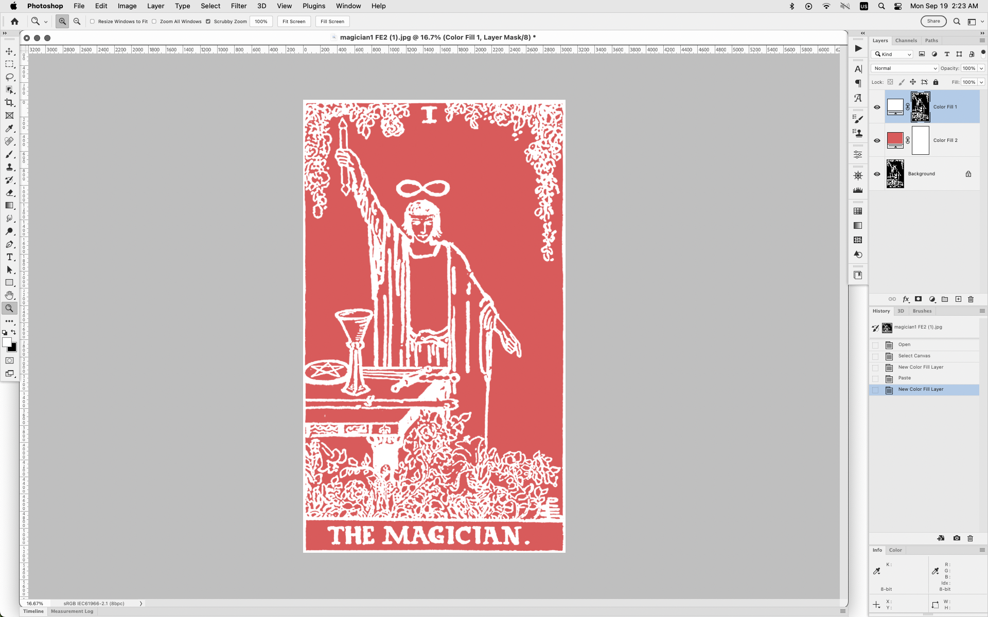The image size is (988, 617).
Task: Select the Paste state in the History panel
Action: [x=904, y=378]
